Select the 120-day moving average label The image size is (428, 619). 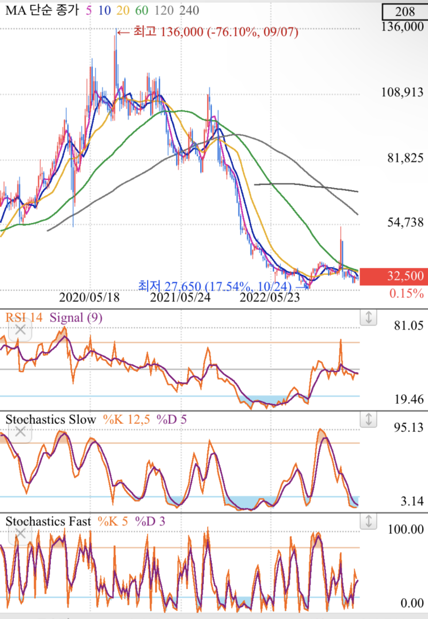164,10
